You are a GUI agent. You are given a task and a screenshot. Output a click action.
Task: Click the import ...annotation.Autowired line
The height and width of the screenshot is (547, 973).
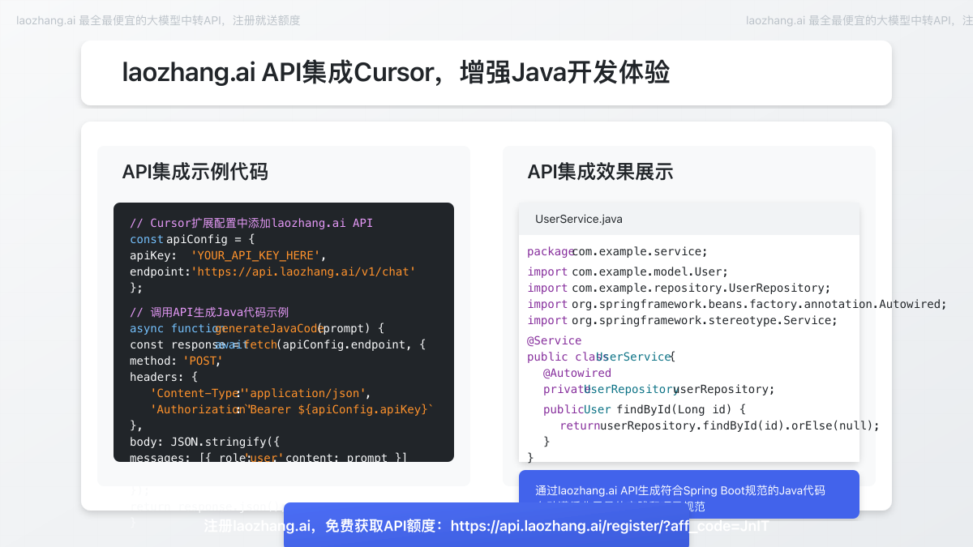point(737,304)
